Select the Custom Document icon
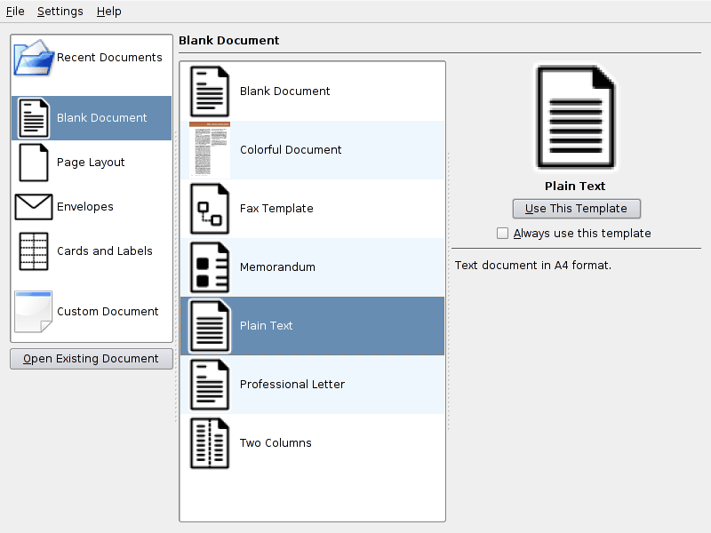The height and width of the screenshot is (533, 711). tap(34, 312)
